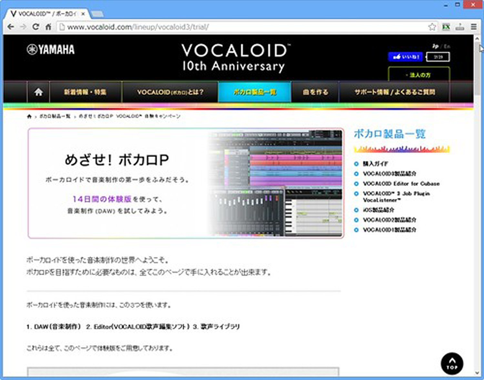Switch language to Jp
This screenshot has width=484, height=380.
(x=435, y=46)
